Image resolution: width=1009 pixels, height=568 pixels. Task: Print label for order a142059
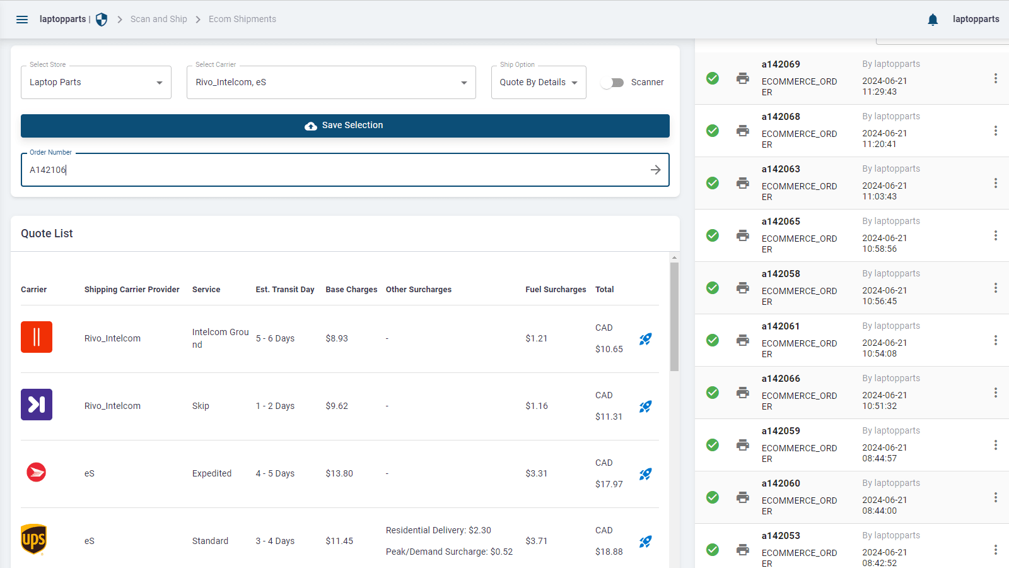[743, 445]
